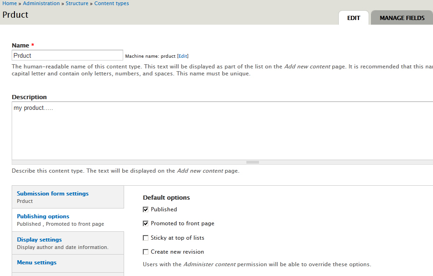
Task: Click the Name field label
Action: click(21, 45)
